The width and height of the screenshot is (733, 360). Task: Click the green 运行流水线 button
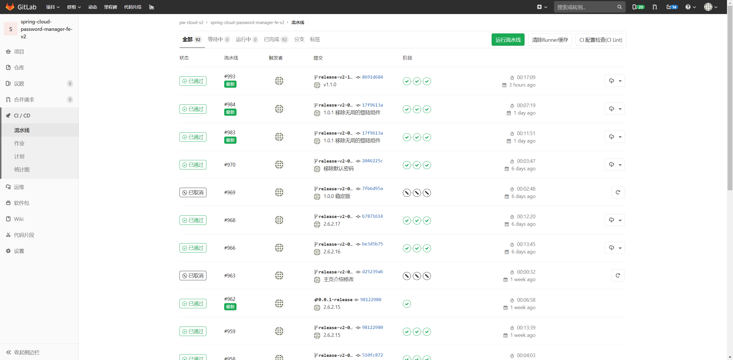pyautogui.click(x=508, y=40)
